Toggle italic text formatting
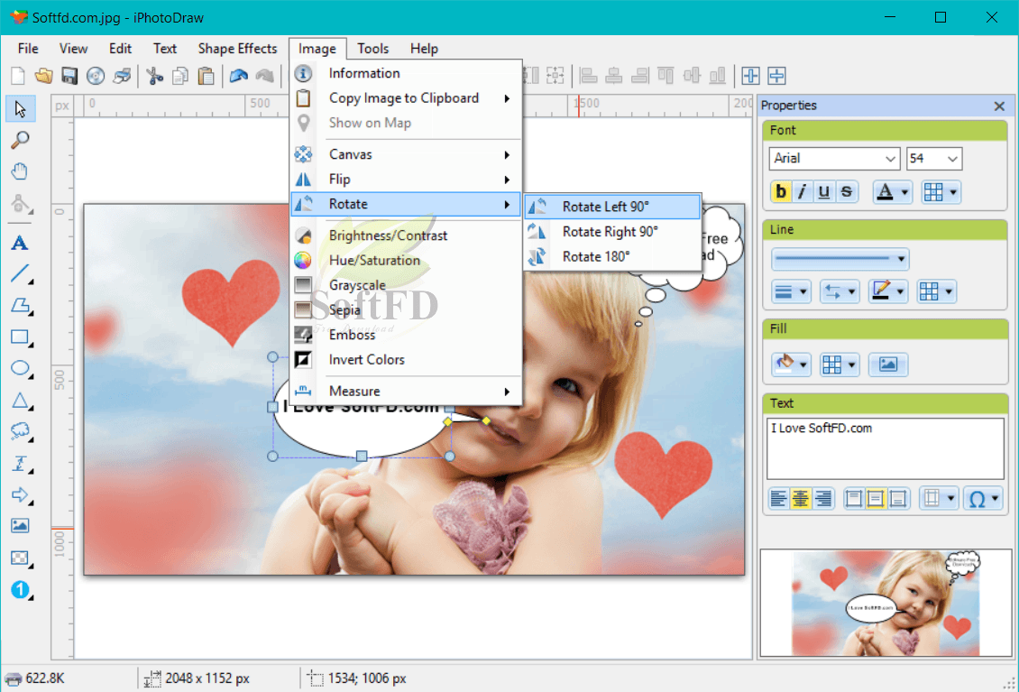 click(x=803, y=192)
